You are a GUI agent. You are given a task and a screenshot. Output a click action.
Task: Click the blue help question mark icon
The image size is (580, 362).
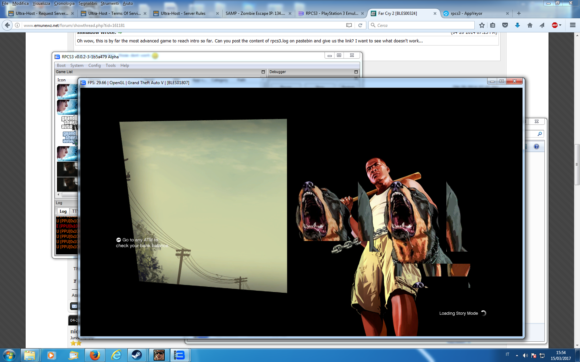[536, 147]
